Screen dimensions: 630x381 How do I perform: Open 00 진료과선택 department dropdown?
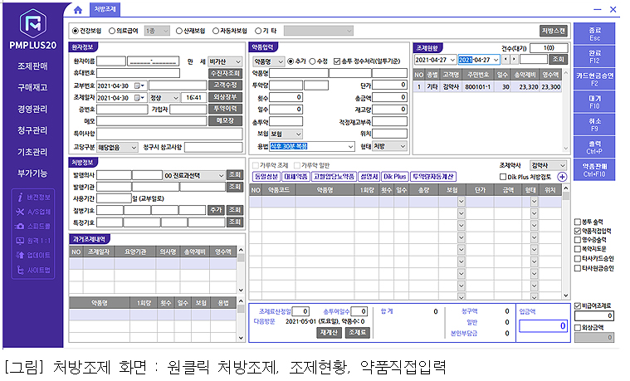pyautogui.click(x=194, y=176)
